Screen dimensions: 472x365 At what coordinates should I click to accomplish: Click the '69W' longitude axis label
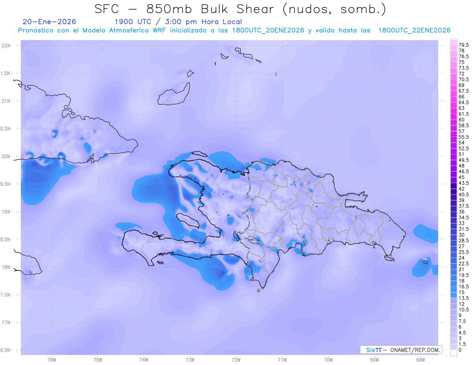pos(374,360)
